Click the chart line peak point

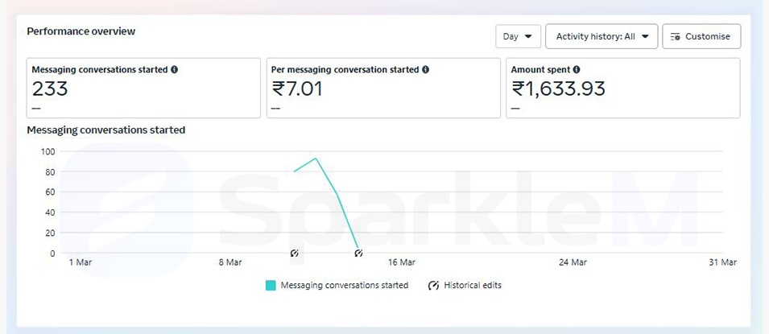click(x=316, y=159)
